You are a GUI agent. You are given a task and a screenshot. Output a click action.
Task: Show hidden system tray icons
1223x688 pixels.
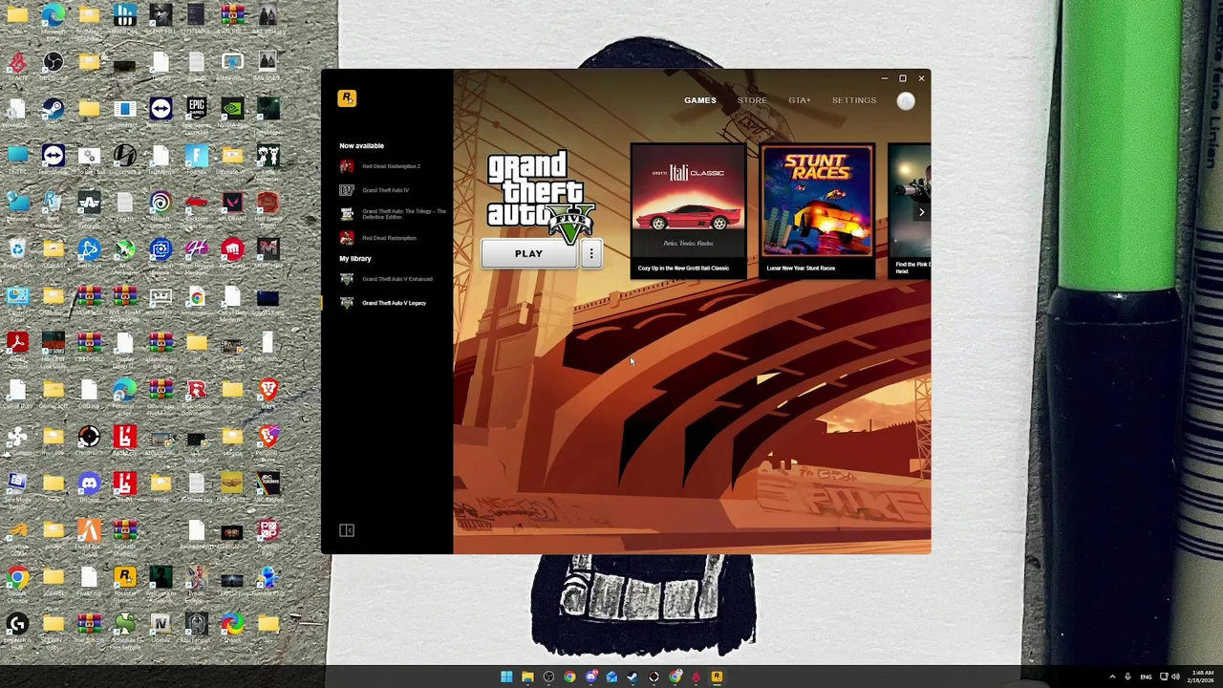(x=1112, y=677)
